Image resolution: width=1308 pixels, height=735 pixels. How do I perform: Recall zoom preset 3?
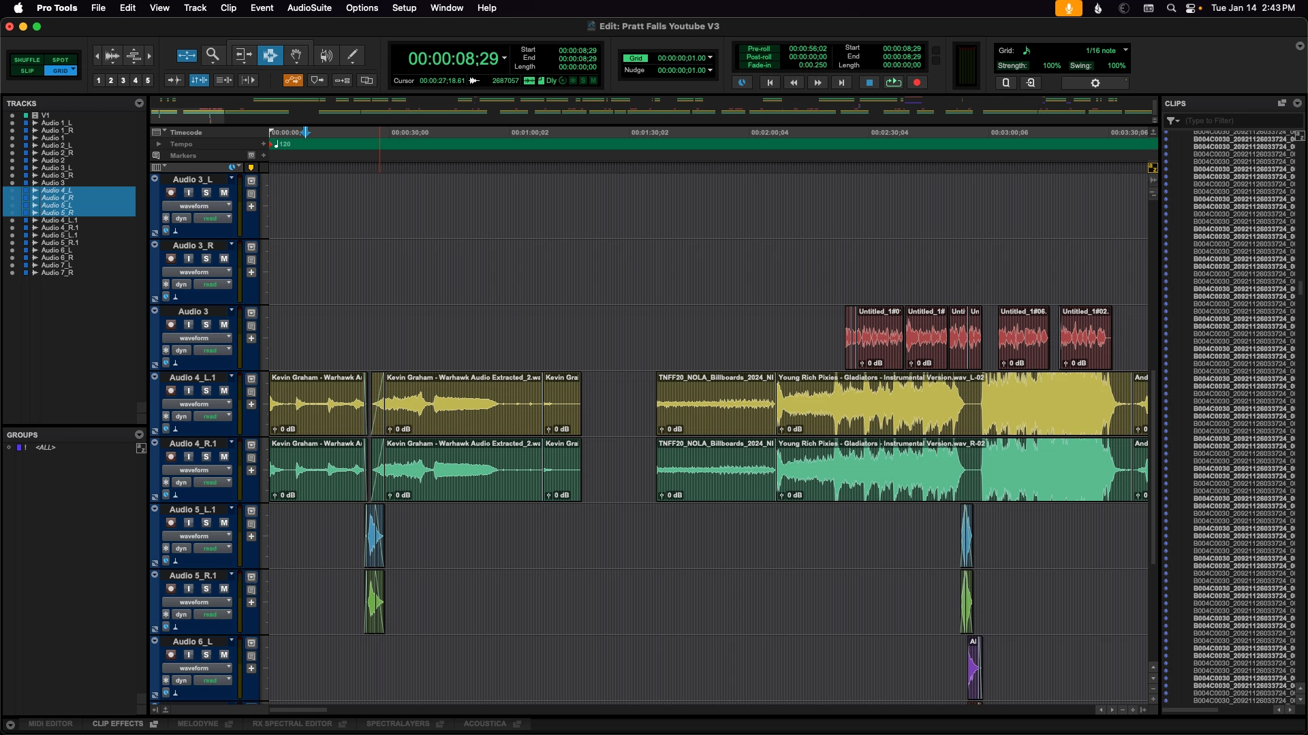[123, 80]
